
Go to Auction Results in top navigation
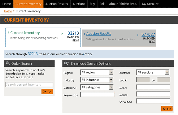[x=57, y=4]
